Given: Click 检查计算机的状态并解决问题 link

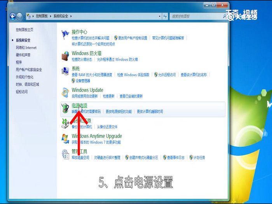Looking at the screenshot, I should point(91,38).
